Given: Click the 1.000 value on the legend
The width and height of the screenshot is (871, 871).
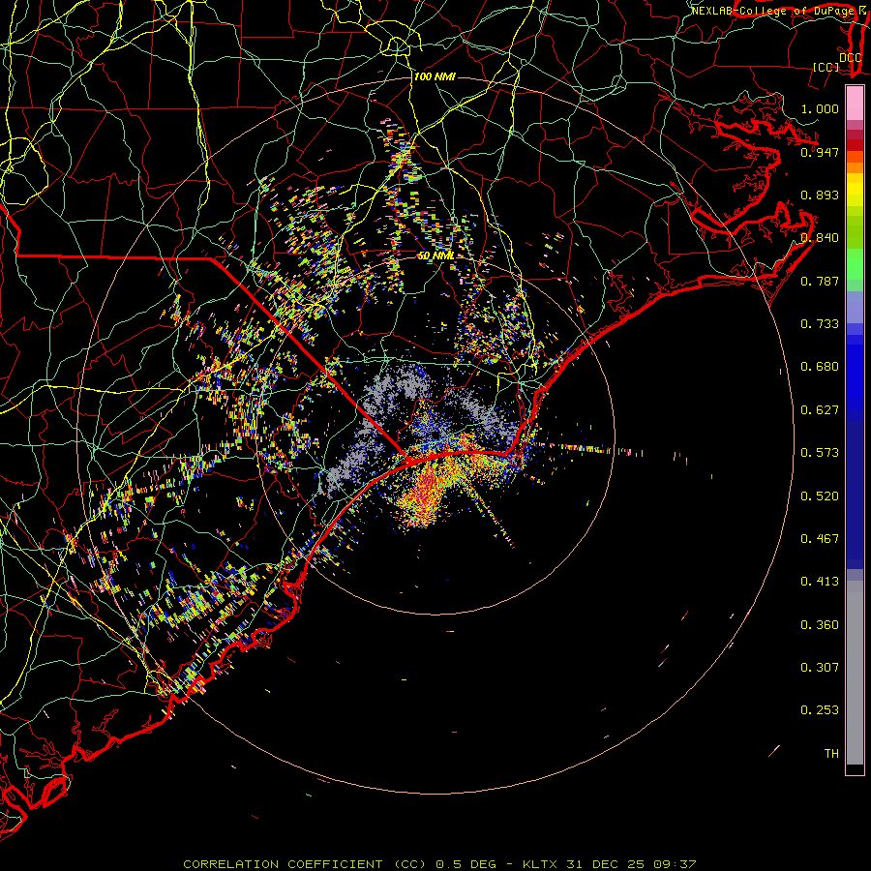Looking at the screenshot, I should pos(820,108).
